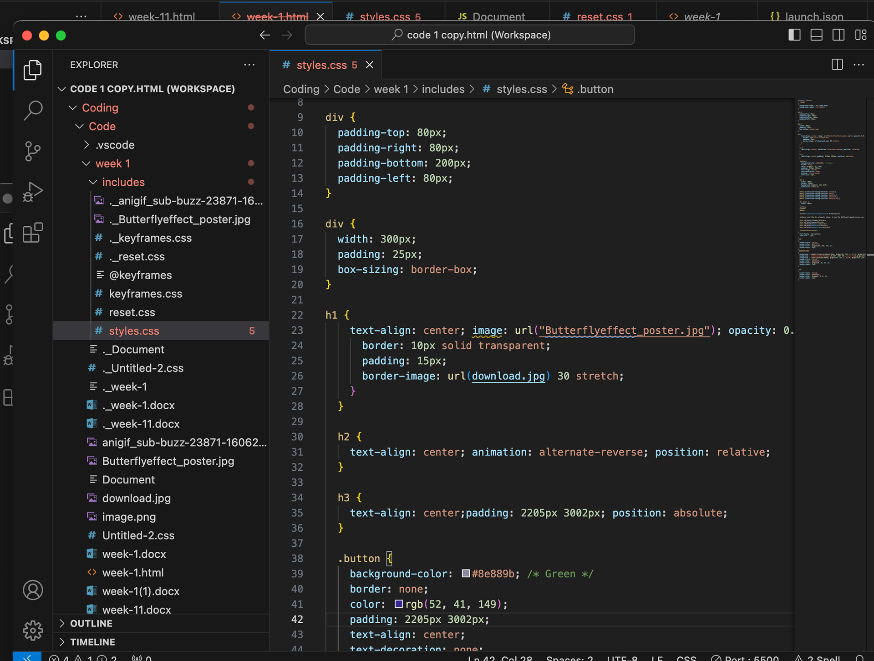Image resolution: width=874 pixels, height=661 pixels.
Task: Click the workspace search command bar
Action: 470,35
